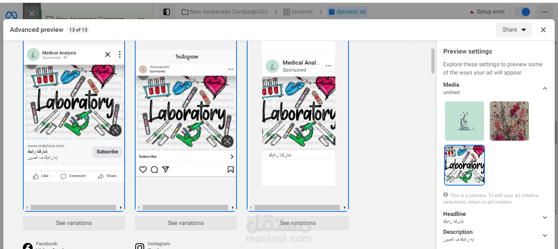Open the three-dot menu on Instagram post header

(230, 69)
